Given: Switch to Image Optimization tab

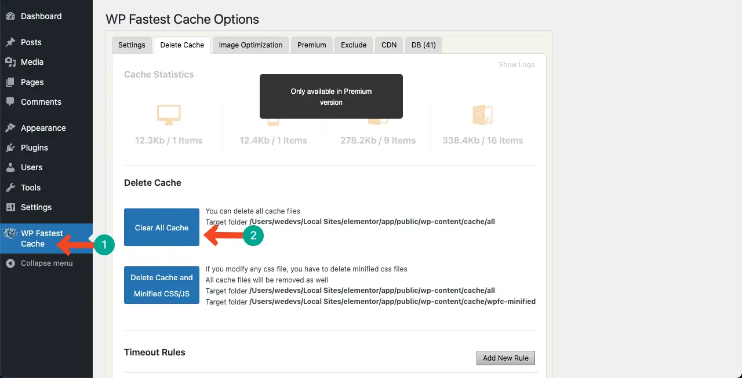Looking at the screenshot, I should coord(250,45).
